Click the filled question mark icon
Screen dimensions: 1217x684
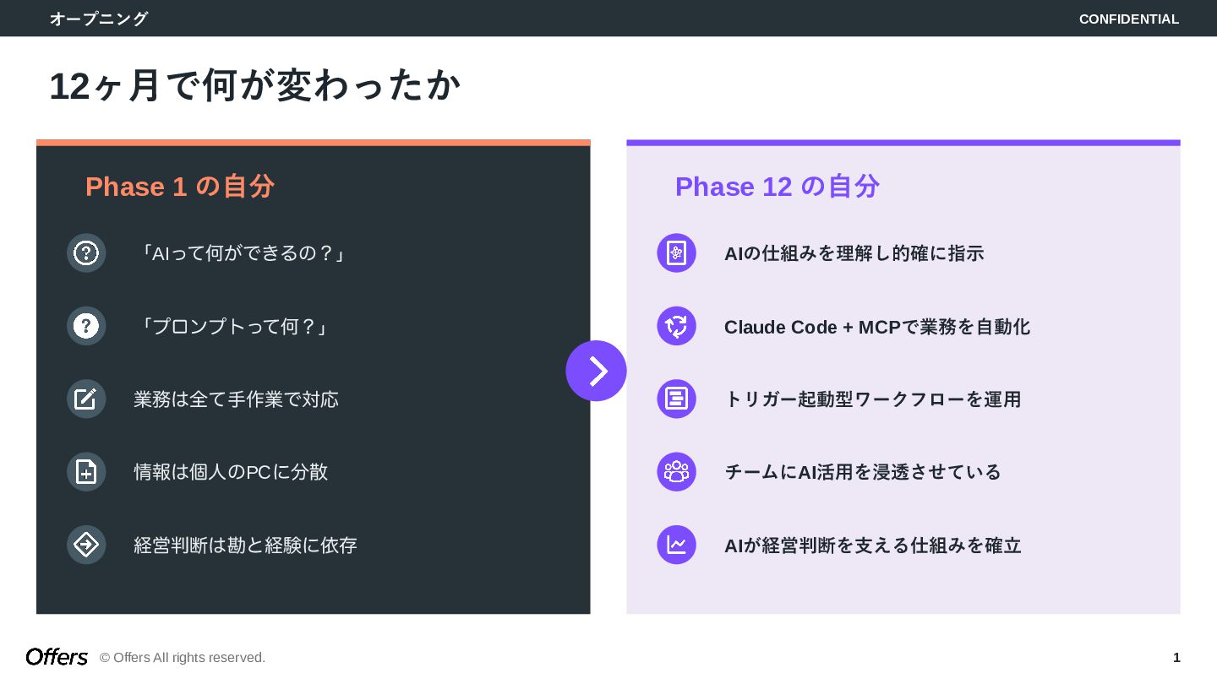tap(86, 326)
